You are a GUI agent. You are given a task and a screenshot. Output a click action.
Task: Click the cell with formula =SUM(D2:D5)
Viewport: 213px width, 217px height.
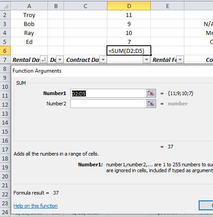(x=129, y=51)
